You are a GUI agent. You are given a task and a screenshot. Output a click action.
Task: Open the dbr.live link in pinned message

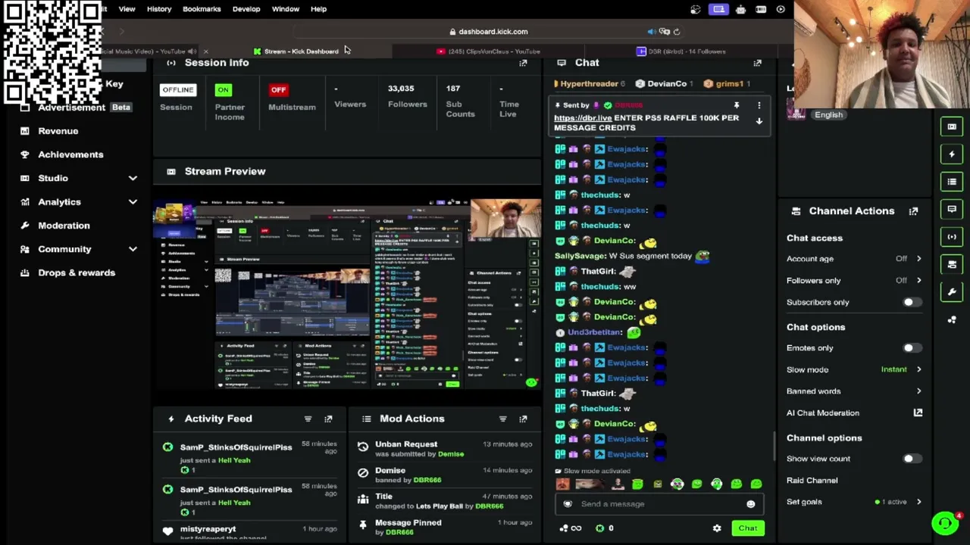(583, 118)
